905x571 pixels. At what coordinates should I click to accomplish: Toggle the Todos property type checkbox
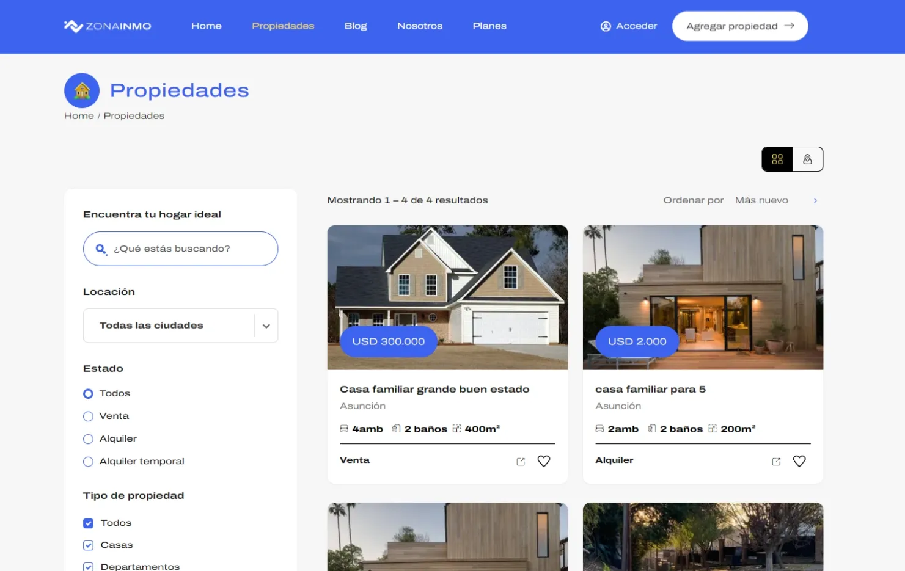pyautogui.click(x=88, y=523)
